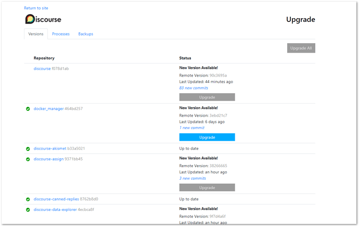Select commit hash f078d1ab text
Screen dimensions: 359x226
(60, 69)
